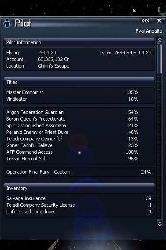The width and height of the screenshot is (166, 250).
Task: Click the scrollbar thumb handle
Action: [160, 59]
